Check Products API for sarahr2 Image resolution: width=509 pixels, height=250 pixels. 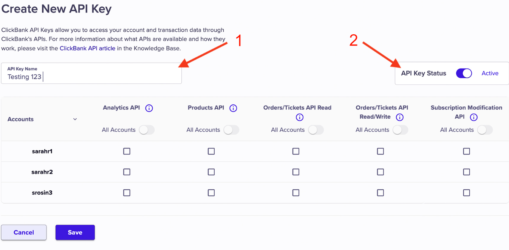point(211,172)
